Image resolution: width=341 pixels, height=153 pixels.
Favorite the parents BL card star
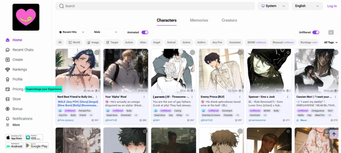pos(192,52)
